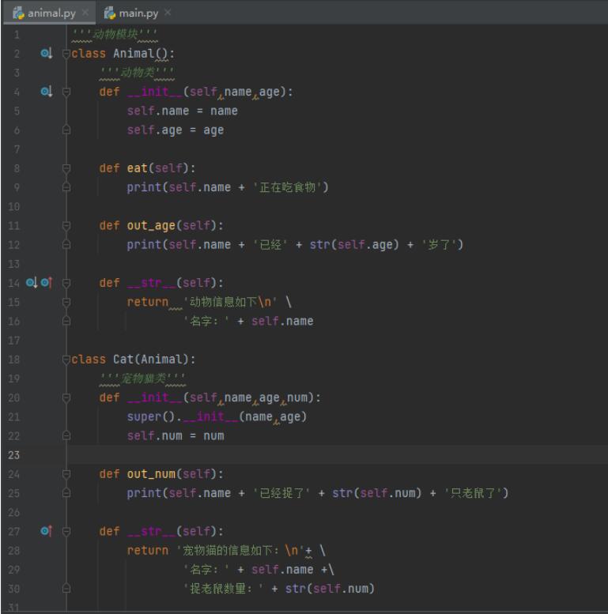The width and height of the screenshot is (608, 614).
Task: Fold the out_num method in Cat
Action: click(66, 474)
